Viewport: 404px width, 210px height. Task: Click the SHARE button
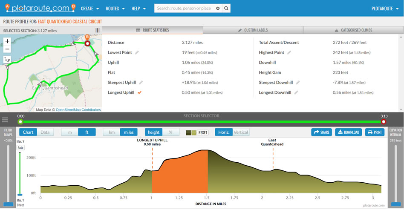(x=322, y=132)
